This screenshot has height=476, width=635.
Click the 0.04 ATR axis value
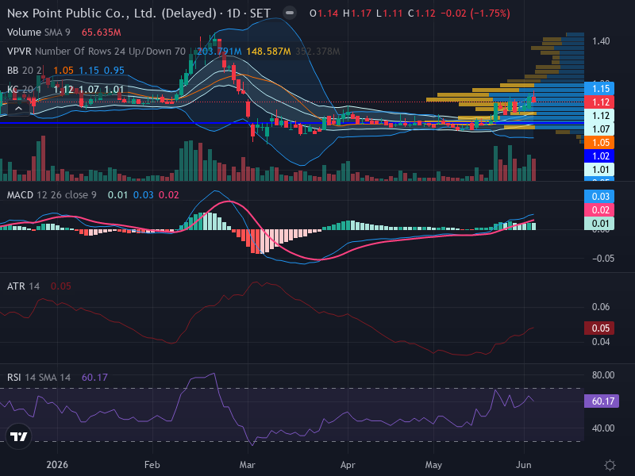[601, 342]
